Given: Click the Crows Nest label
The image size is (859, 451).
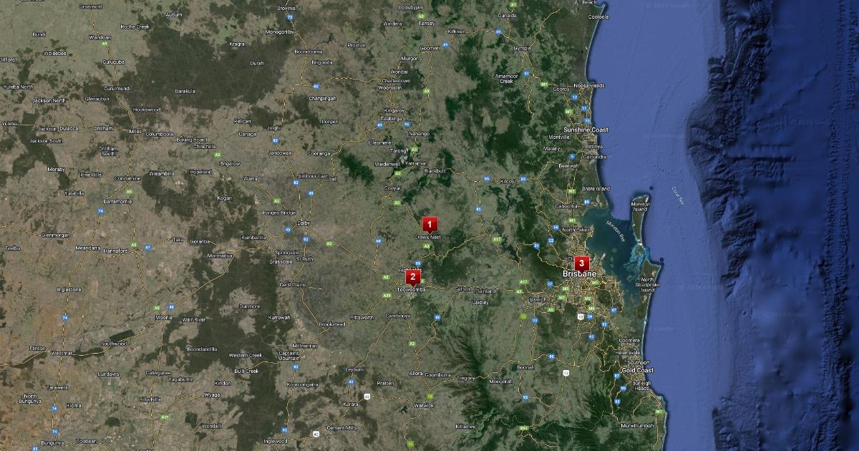Looking at the screenshot, I should click(427, 237).
